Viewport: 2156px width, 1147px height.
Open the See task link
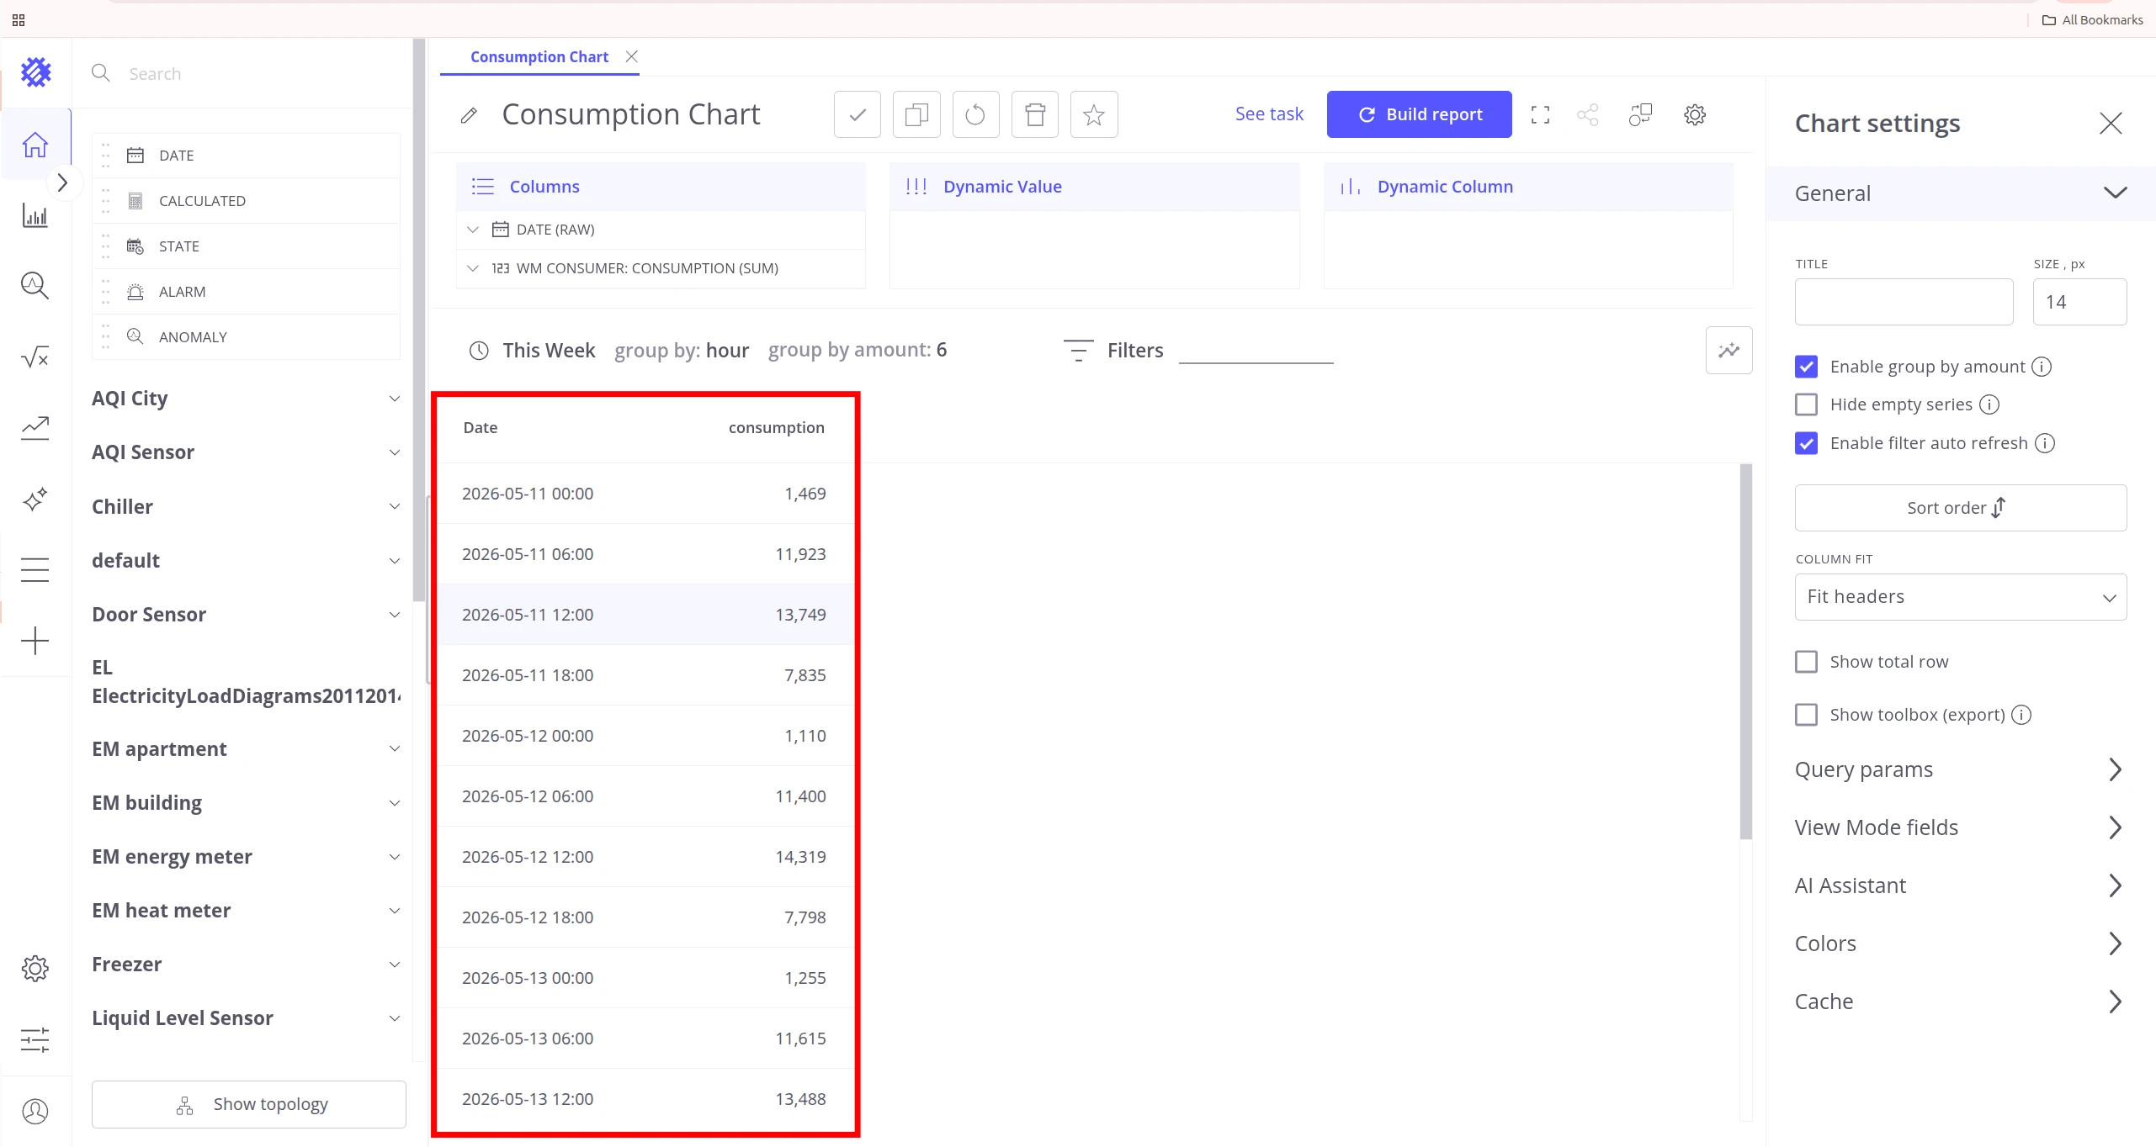[x=1268, y=114]
